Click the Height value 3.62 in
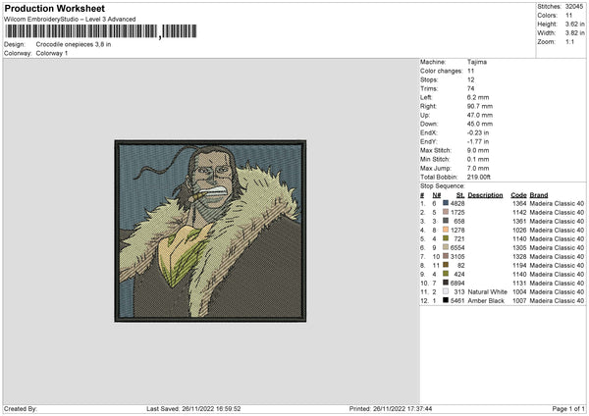Screen dimensions: 589x416 (574, 24)
